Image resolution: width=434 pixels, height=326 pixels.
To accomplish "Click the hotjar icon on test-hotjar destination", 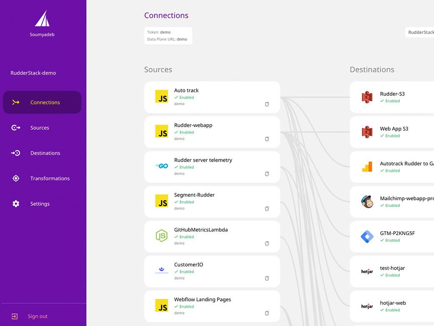I will tap(367, 271).
